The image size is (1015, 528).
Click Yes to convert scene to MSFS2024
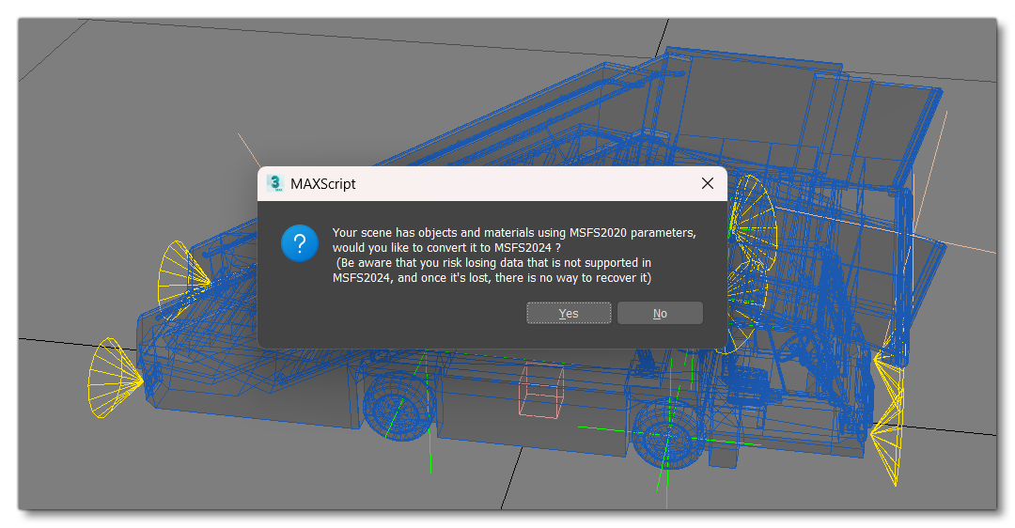pyautogui.click(x=569, y=313)
